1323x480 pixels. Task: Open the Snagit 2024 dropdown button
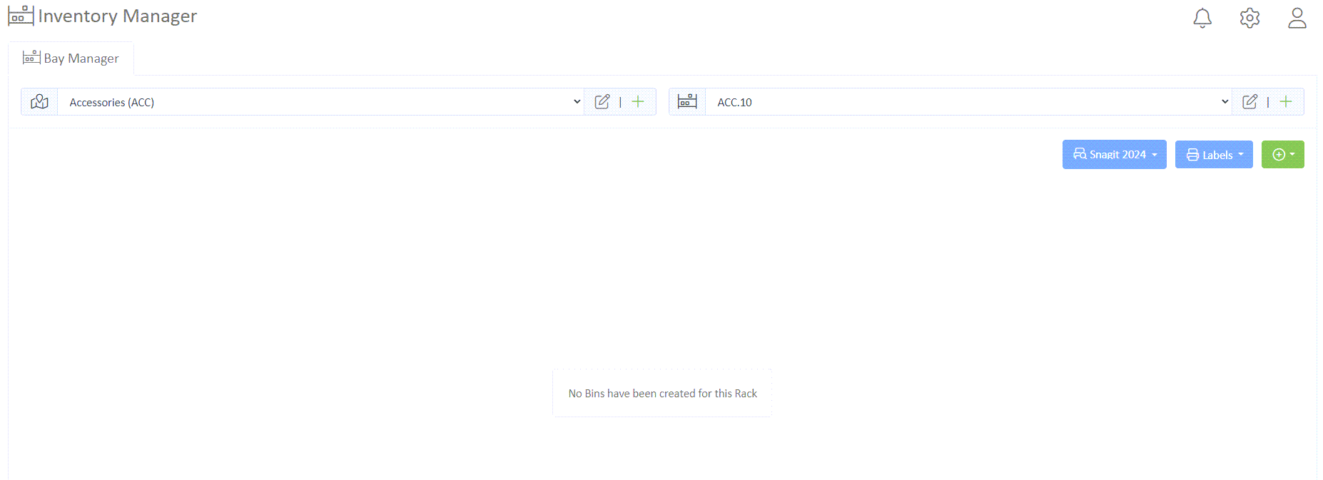click(1115, 154)
